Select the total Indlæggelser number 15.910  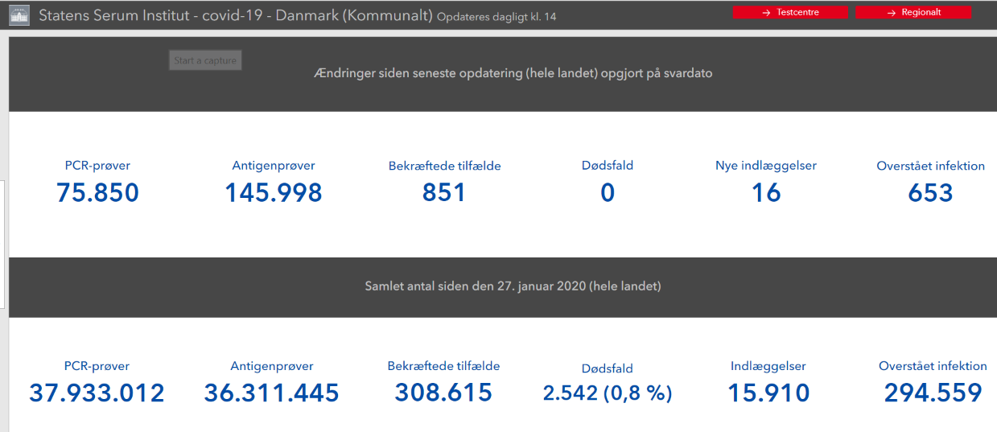(768, 393)
